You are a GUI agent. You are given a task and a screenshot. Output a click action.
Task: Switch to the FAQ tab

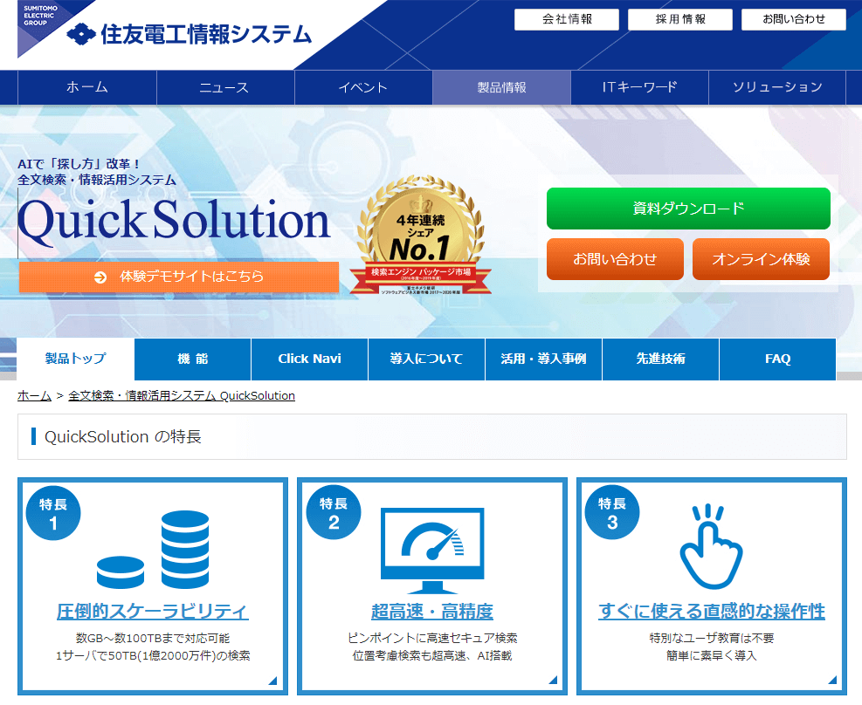[777, 359]
